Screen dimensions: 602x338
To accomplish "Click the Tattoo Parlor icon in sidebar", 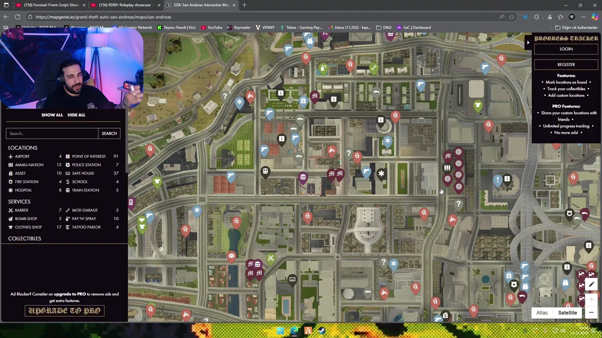I will pos(68,227).
